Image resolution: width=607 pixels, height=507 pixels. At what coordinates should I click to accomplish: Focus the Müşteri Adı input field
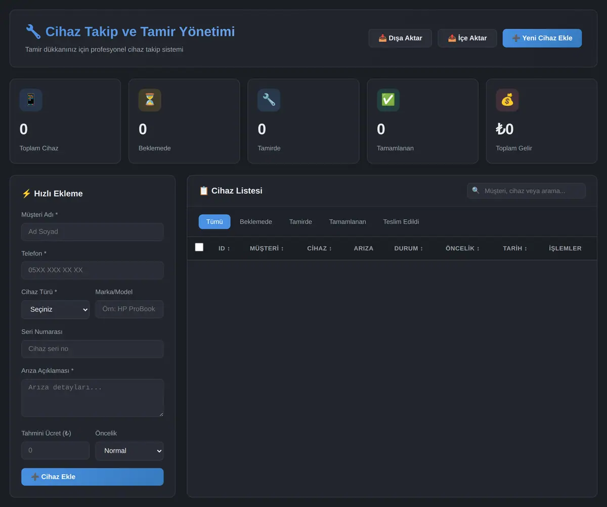pos(93,232)
